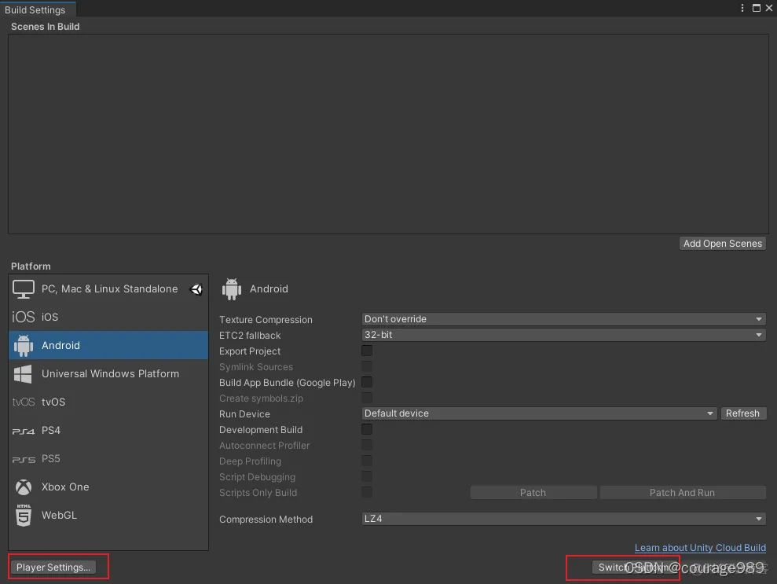Click the large Android icon in settings header
The width and height of the screenshot is (777, 584).
click(x=232, y=289)
